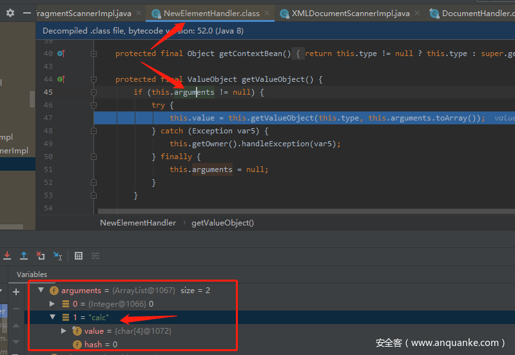
Task: Select the hash = 0 variable row
Action: [x=100, y=345]
